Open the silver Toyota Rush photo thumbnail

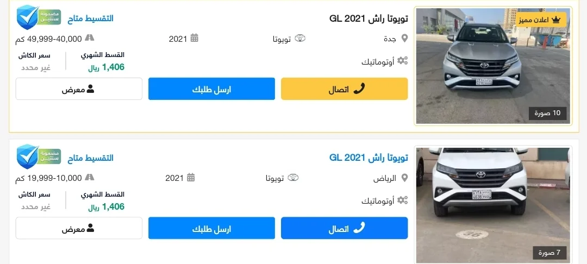(493, 66)
